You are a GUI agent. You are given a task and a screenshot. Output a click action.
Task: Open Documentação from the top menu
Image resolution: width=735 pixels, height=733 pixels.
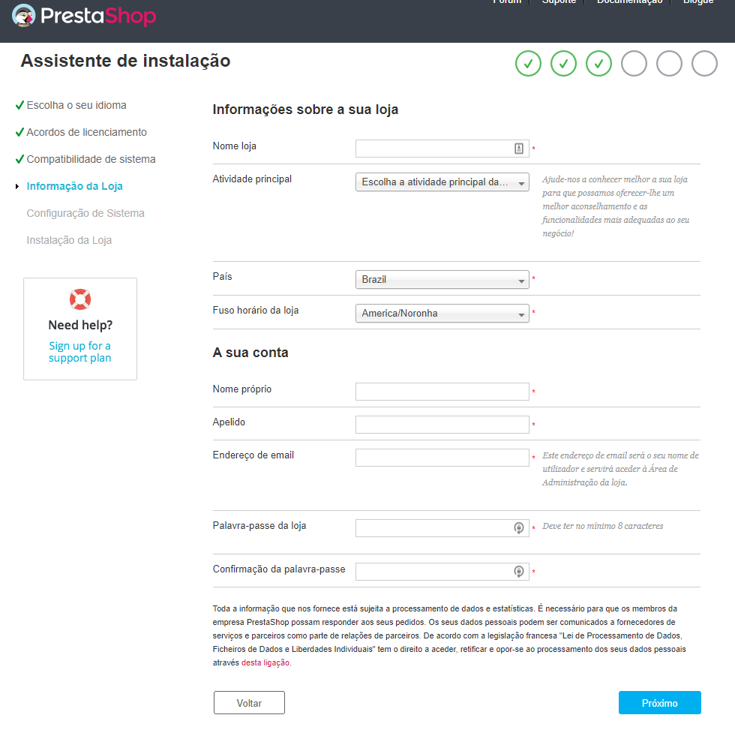coord(629,2)
